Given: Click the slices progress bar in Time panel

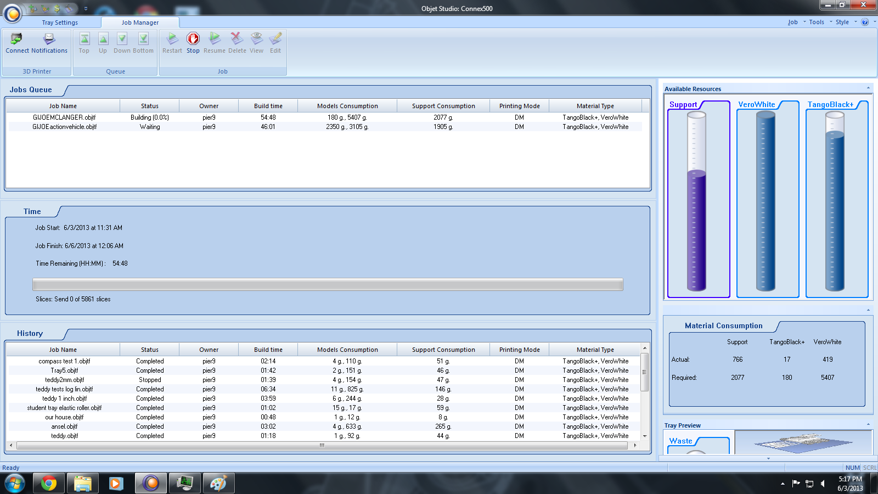Looking at the screenshot, I should click(x=328, y=284).
